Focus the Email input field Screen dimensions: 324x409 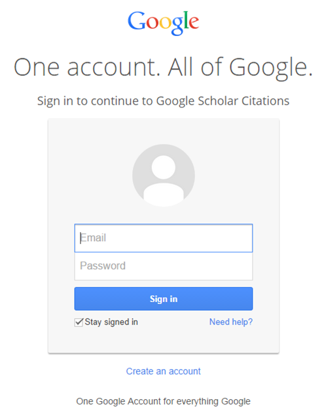pyautogui.click(x=164, y=238)
